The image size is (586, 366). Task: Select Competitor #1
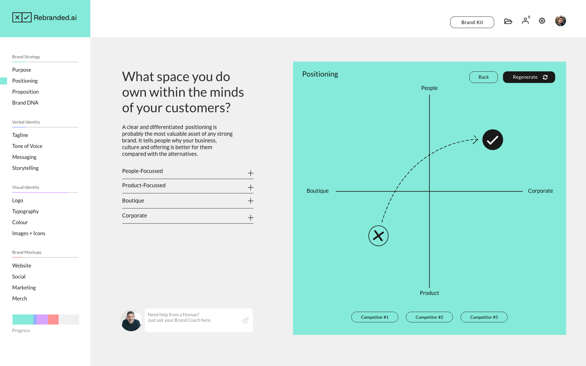375,317
